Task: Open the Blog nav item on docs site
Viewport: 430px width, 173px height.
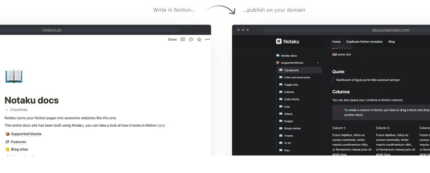Action: click(x=391, y=42)
